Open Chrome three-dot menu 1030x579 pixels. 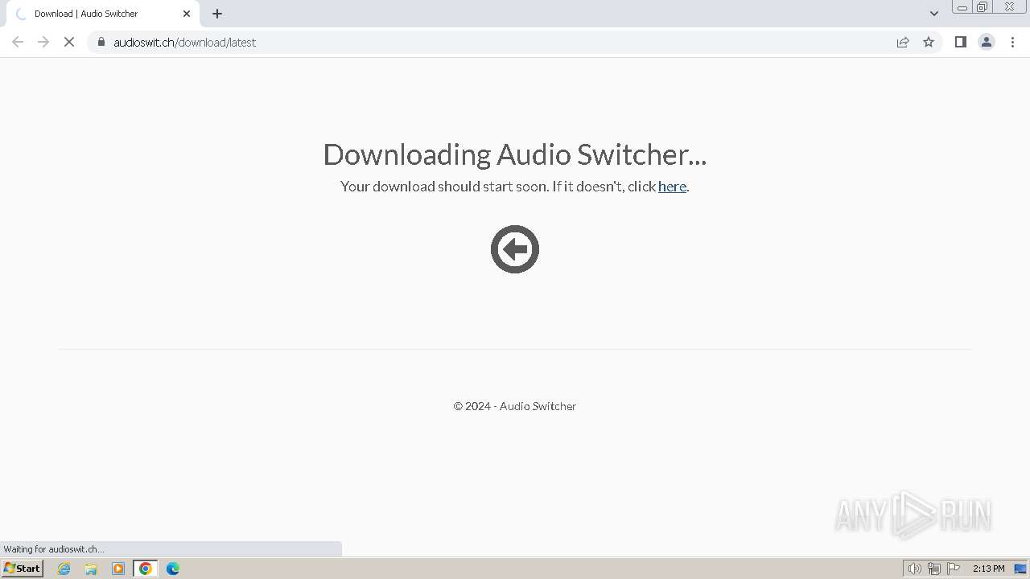[x=1012, y=42]
